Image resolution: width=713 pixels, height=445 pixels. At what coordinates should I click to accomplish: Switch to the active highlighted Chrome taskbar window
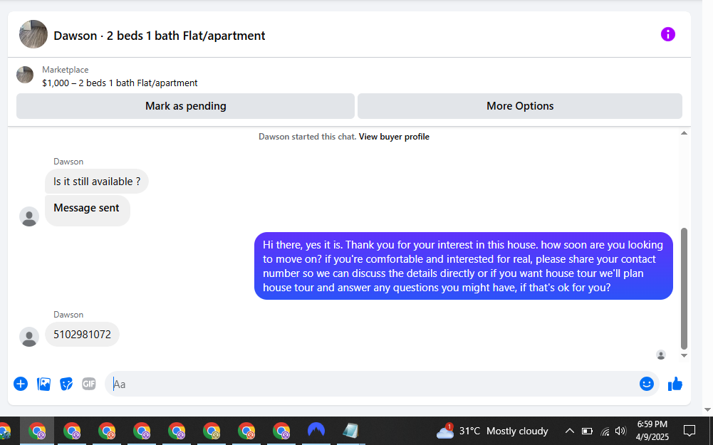(37, 431)
